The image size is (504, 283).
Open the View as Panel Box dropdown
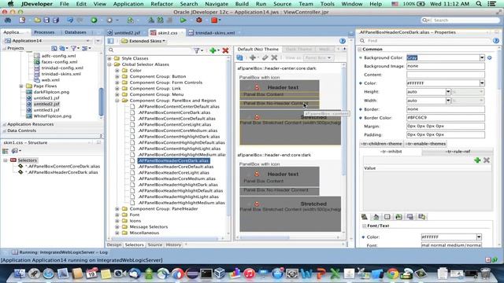pyautogui.click(x=318, y=57)
